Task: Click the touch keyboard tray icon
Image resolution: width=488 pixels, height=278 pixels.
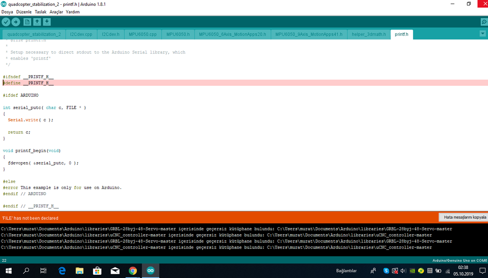Action: [430, 271]
